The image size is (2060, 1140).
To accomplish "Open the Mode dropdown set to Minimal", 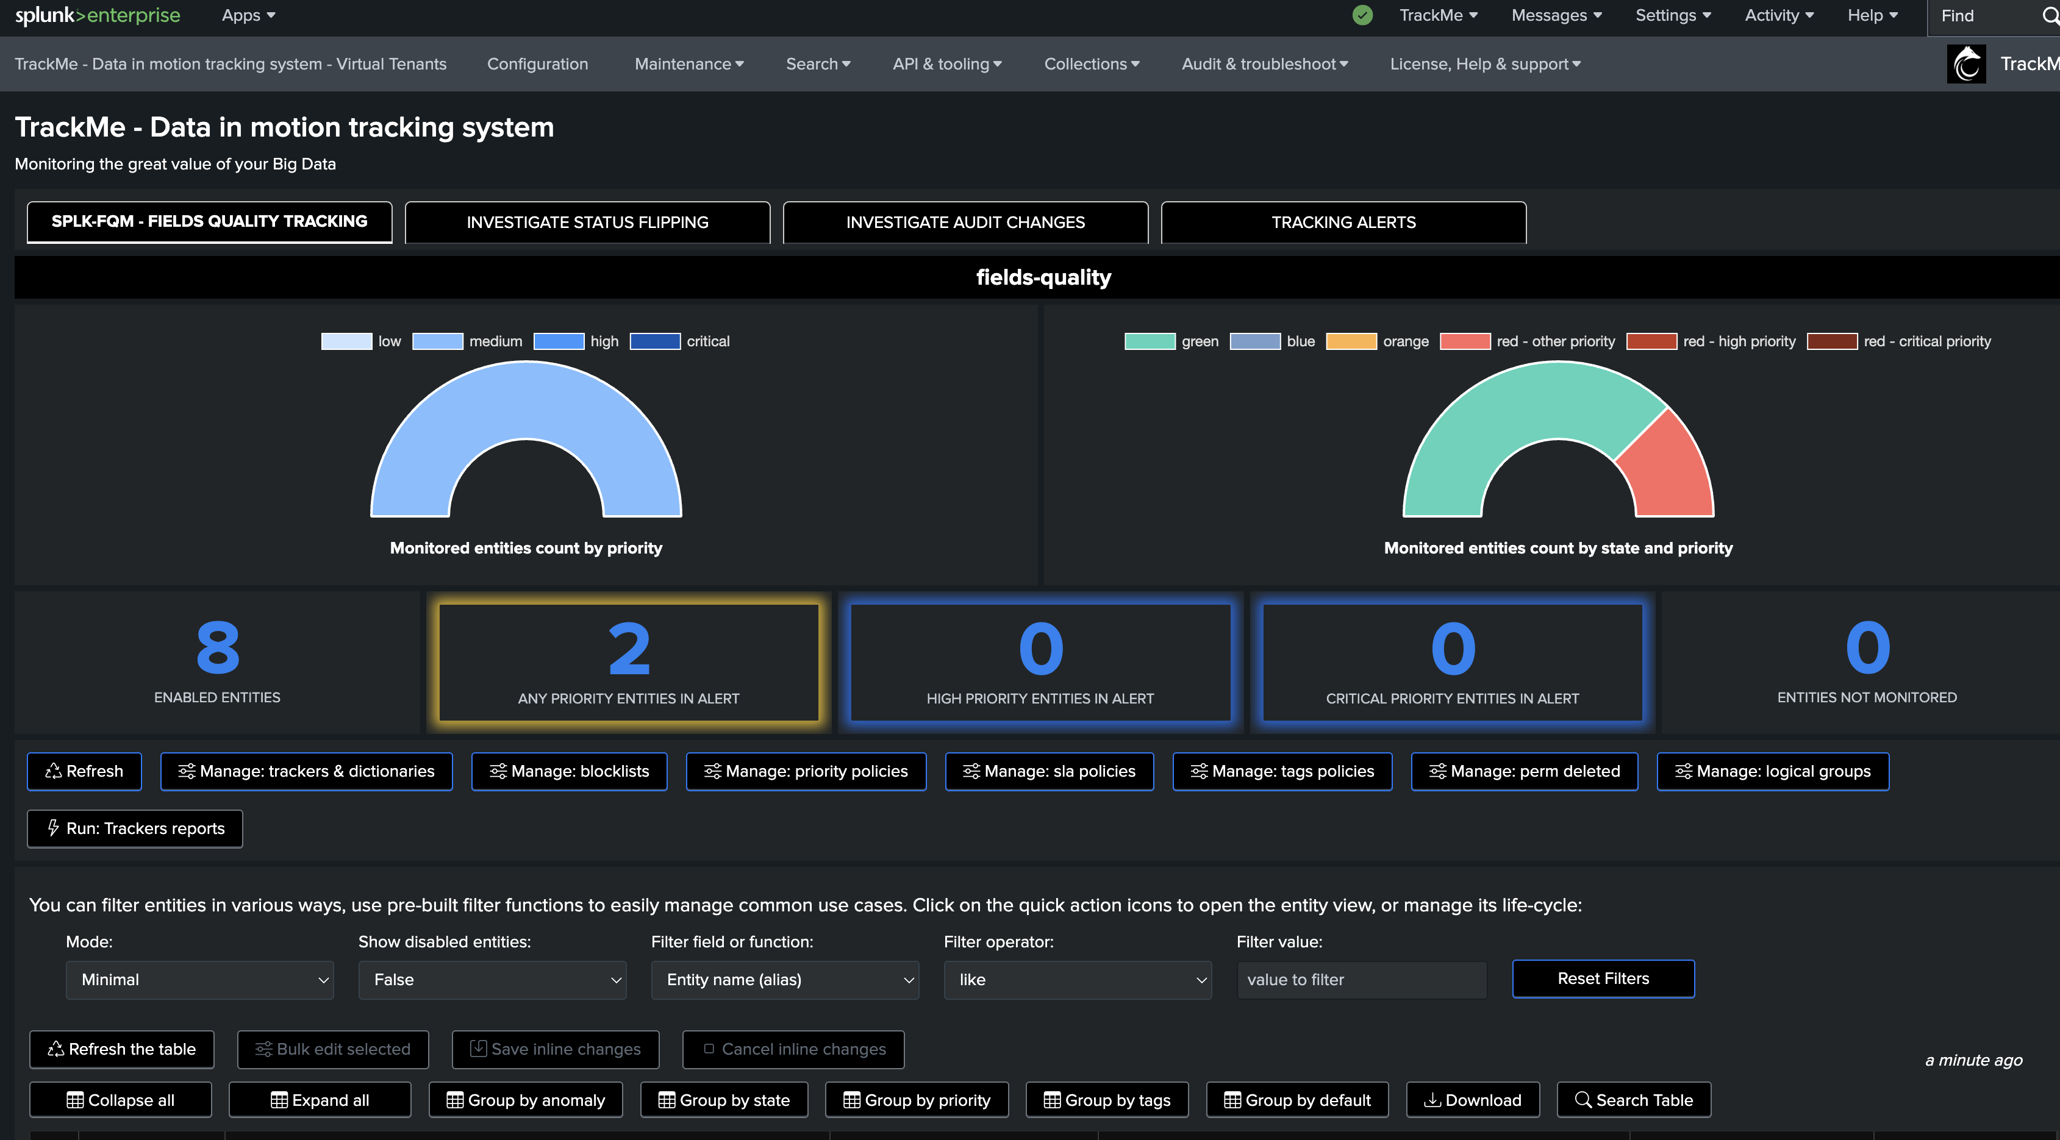I will click(x=200, y=980).
